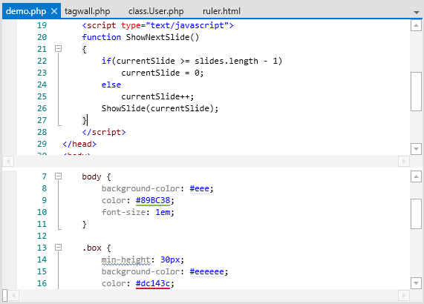424x304 pixels.
Task: Click the 'min-height' property on line 14
Action: tap(126, 260)
